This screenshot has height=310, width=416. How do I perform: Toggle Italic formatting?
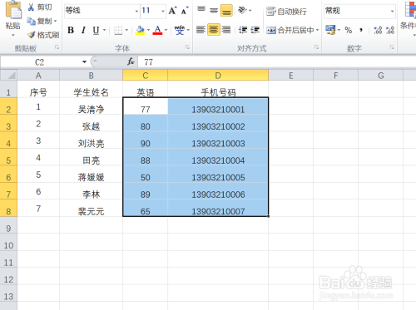83,30
